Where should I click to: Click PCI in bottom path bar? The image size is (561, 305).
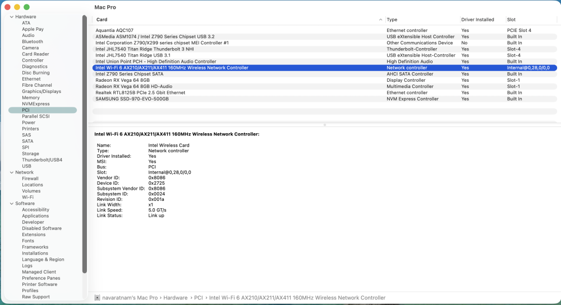198,298
